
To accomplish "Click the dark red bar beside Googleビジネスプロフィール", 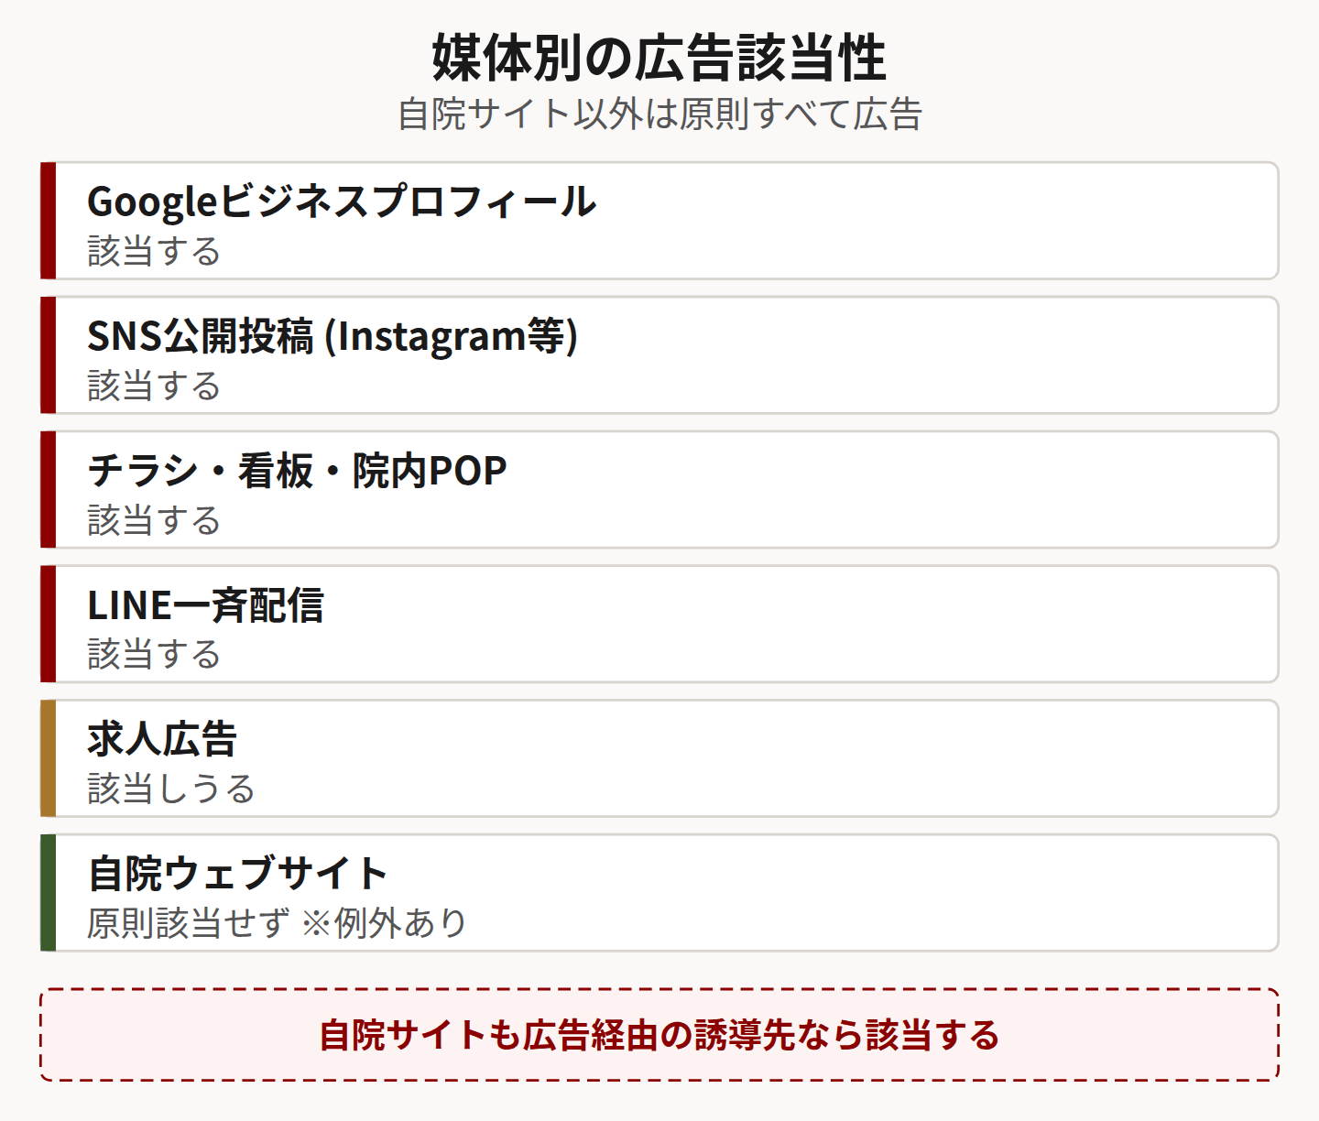I will pos(48,221).
